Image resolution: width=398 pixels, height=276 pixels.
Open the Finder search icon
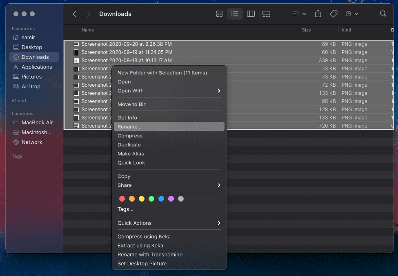[x=383, y=14]
